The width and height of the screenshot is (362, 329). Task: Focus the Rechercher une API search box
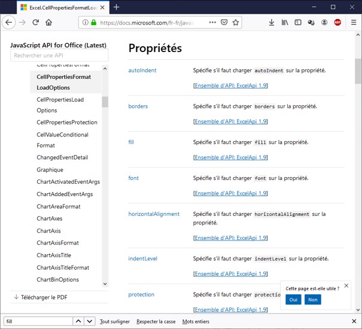point(59,56)
